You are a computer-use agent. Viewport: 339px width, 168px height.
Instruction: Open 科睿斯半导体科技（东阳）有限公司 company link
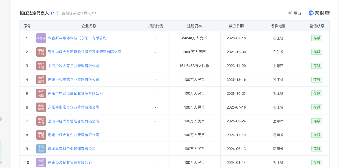point(77,38)
